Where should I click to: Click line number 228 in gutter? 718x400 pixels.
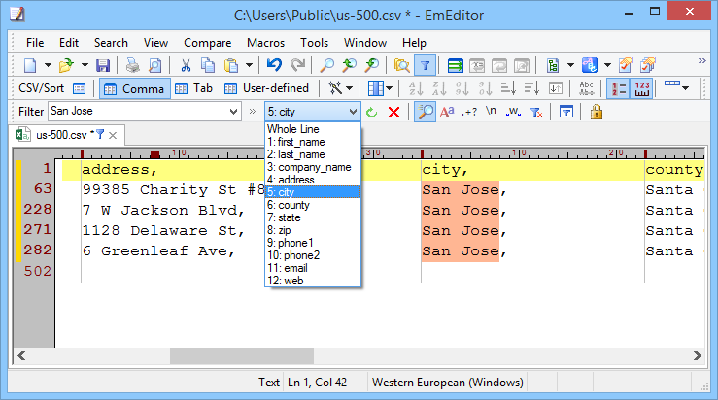pos(38,209)
